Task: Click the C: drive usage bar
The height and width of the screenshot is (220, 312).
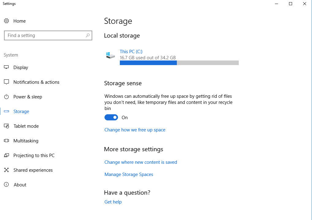Action: [179, 63]
